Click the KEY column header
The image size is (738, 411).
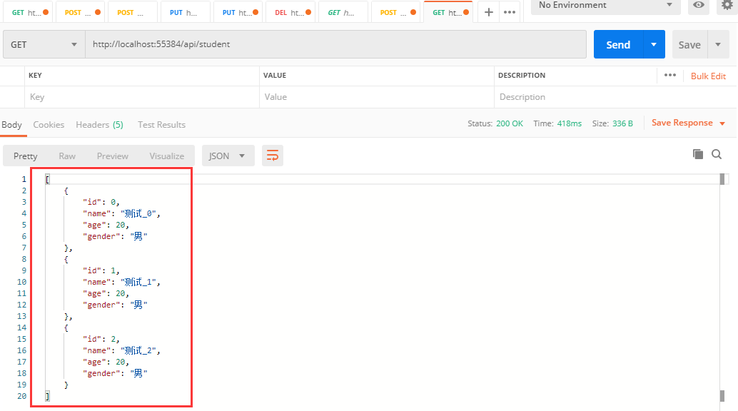pos(35,76)
